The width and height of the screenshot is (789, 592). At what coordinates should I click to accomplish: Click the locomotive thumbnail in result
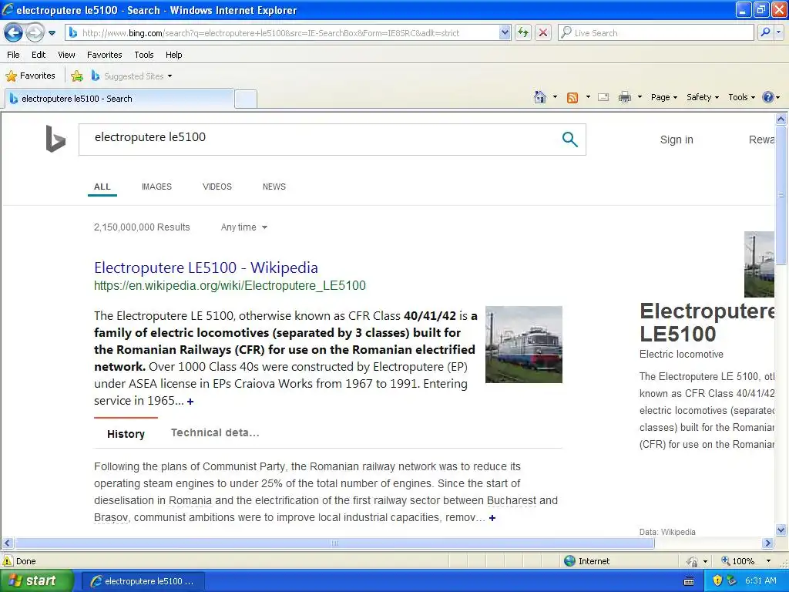524,345
